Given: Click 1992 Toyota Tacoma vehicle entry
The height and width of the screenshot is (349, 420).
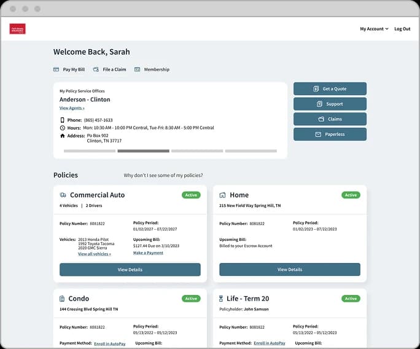Looking at the screenshot, I should (x=96, y=244).
